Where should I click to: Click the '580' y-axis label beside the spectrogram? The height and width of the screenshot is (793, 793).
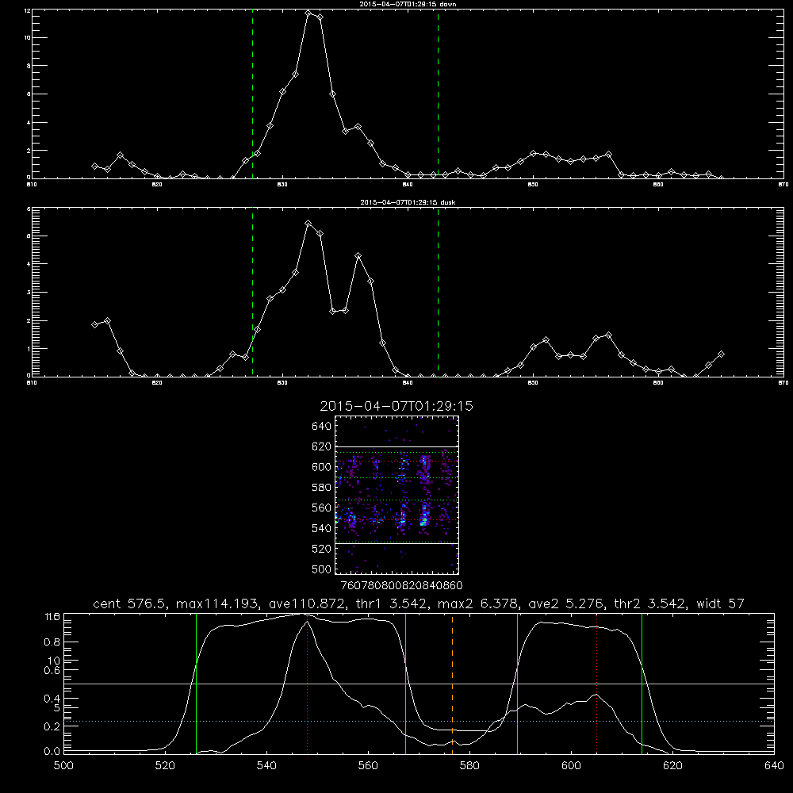(x=322, y=488)
